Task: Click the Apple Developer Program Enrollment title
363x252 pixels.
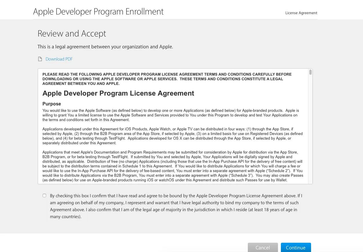Action: tap(98, 12)
